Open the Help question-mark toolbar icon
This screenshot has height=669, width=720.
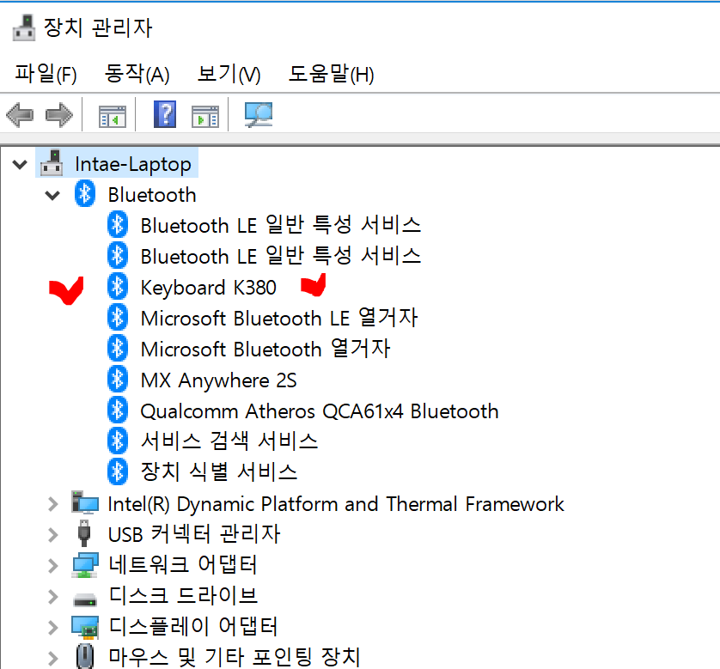pos(165,114)
